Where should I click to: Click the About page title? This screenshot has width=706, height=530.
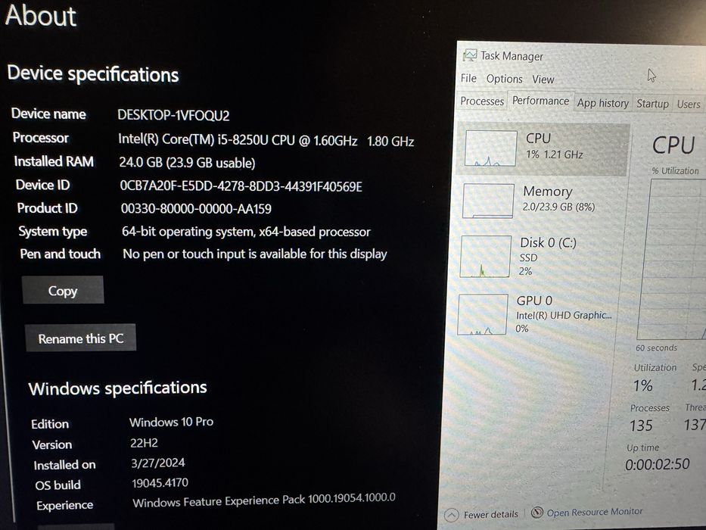coord(41,16)
